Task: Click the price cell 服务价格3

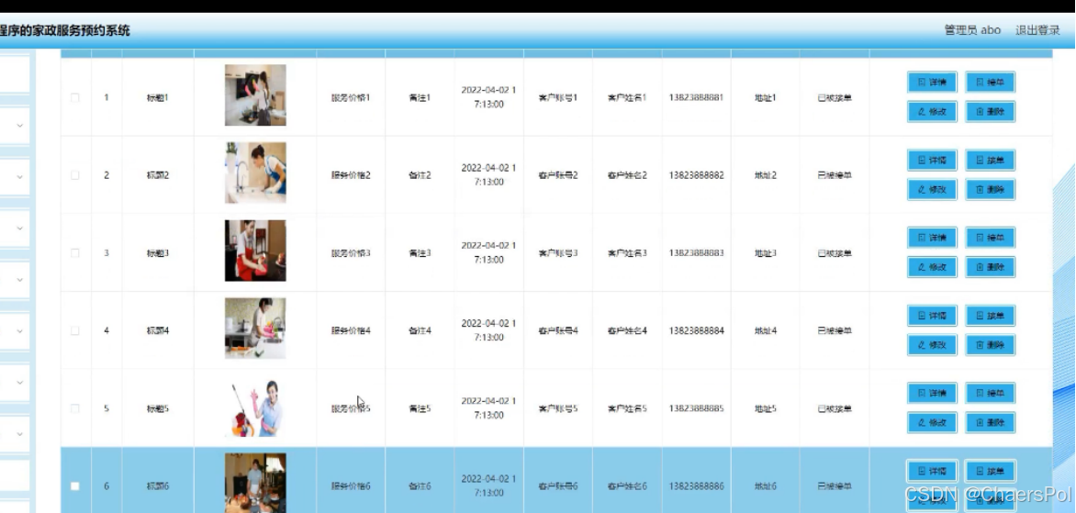Action: tap(351, 253)
